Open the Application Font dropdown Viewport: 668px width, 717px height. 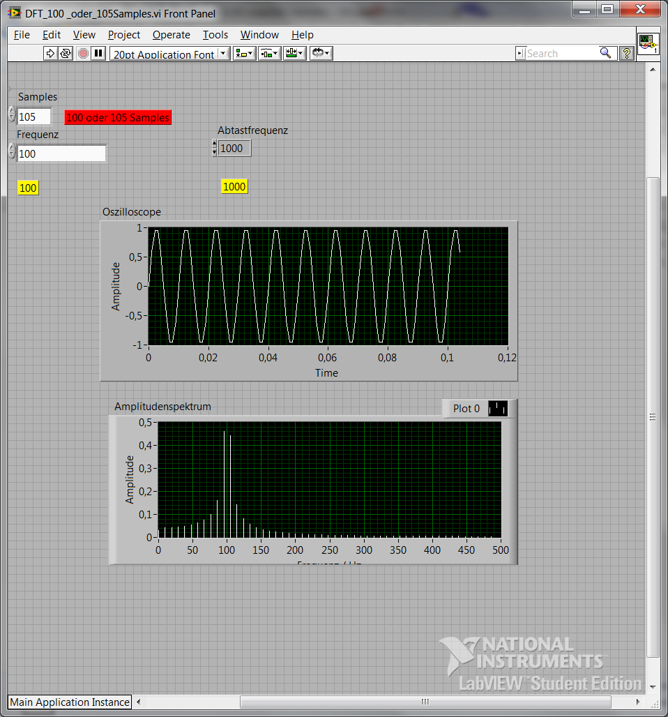[x=169, y=54]
